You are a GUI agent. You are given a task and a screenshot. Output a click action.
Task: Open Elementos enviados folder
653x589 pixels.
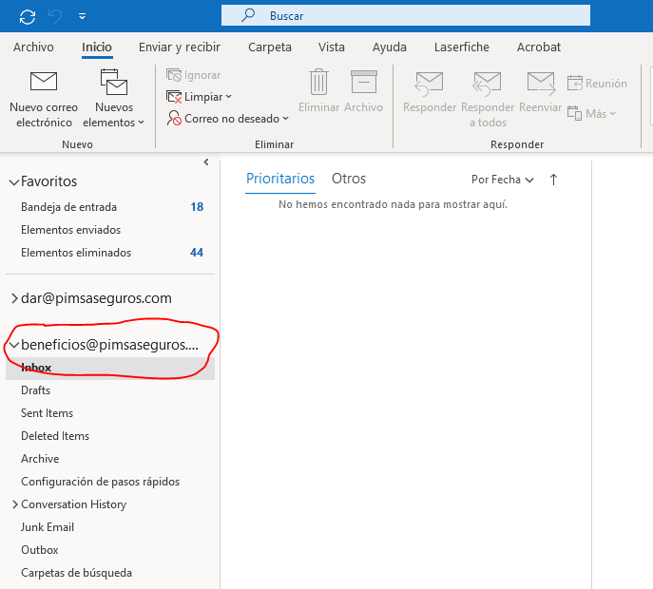(x=70, y=230)
